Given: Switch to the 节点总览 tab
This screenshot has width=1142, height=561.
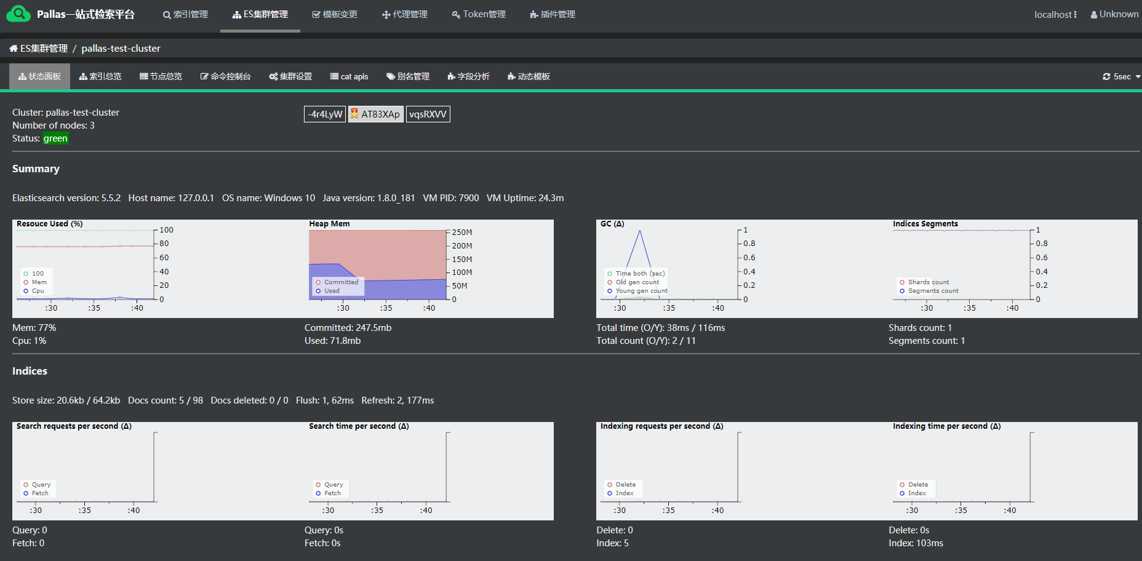Looking at the screenshot, I should tap(161, 77).
